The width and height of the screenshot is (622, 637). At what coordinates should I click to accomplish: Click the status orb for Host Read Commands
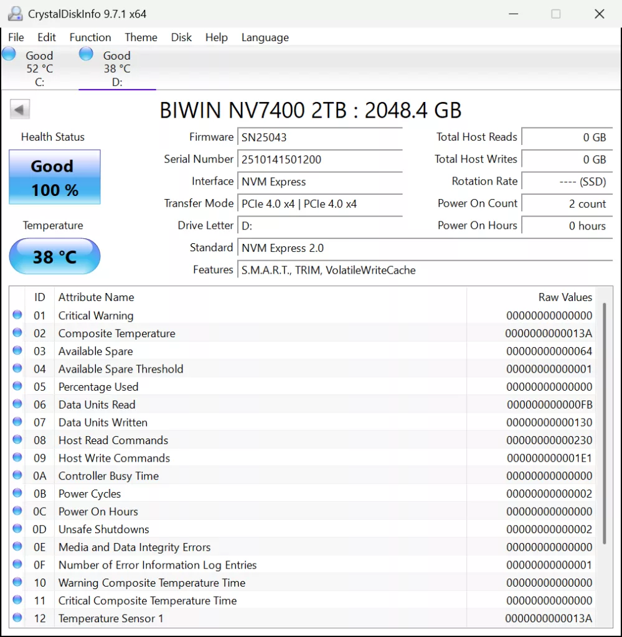(x=17, y=439)
